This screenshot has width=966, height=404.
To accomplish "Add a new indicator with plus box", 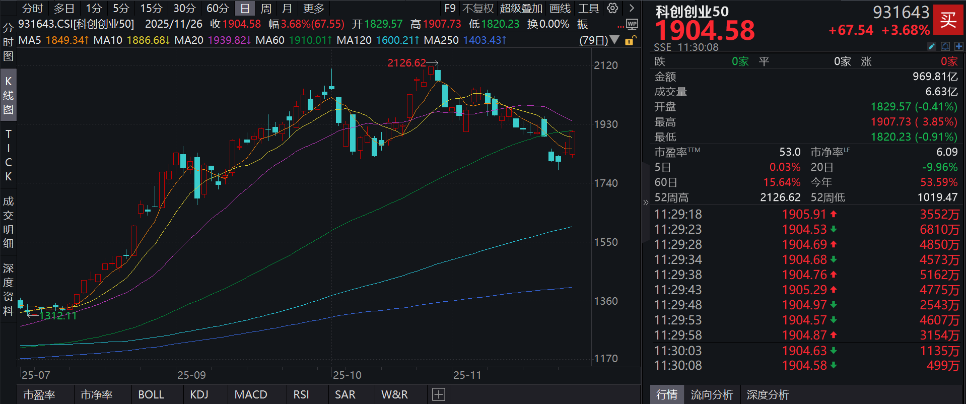I will point(438,394).
